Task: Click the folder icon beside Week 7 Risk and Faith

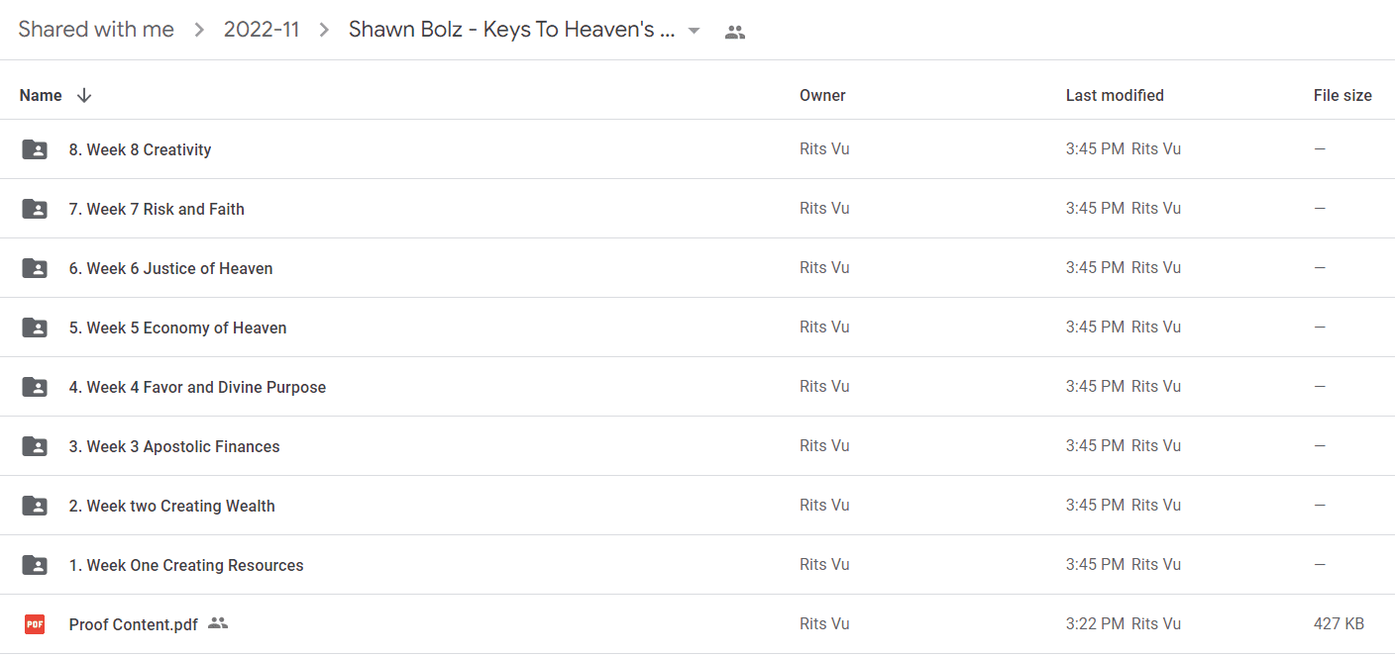Action: point(35,209)
